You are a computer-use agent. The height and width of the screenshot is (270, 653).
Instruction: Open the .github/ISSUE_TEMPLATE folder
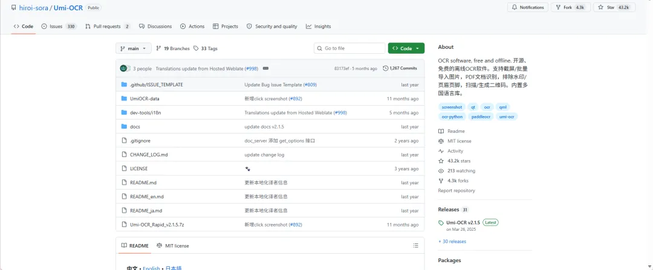tap(156, 85)
